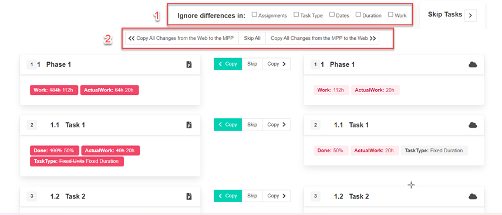Click the 'Phase 1' title on the right card

click(342, 64)
